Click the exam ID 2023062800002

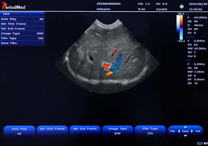(x=108, y=4)
